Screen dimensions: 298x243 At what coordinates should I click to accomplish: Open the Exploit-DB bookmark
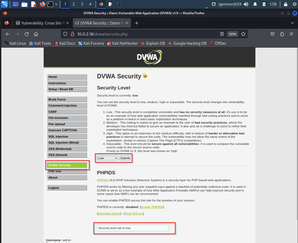[153, 43]
